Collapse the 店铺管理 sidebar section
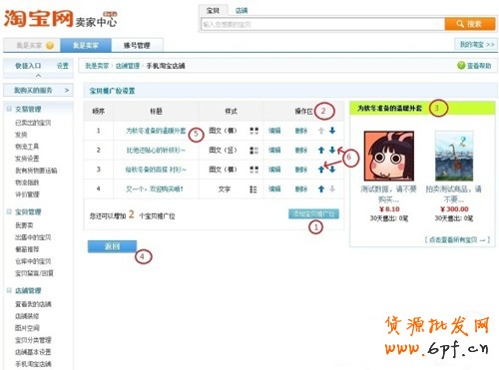499x370 pixels. pos(9,290)
